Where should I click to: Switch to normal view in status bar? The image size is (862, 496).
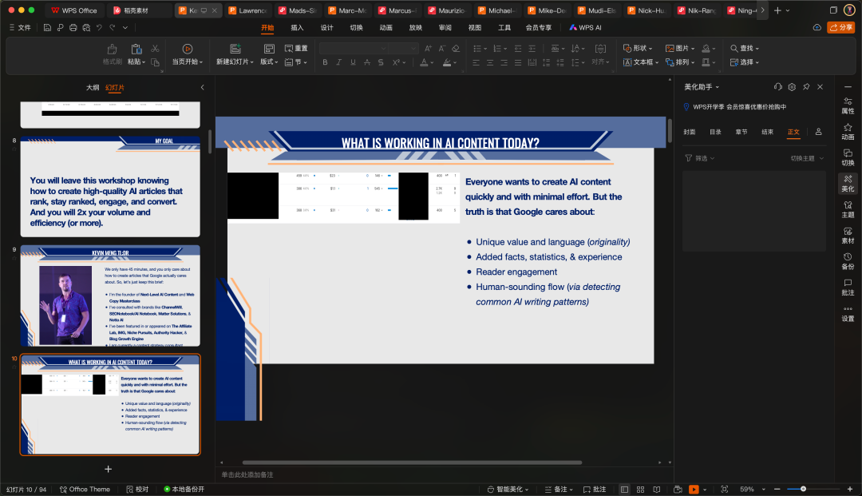pyautogui.click(x=624, y=490)
